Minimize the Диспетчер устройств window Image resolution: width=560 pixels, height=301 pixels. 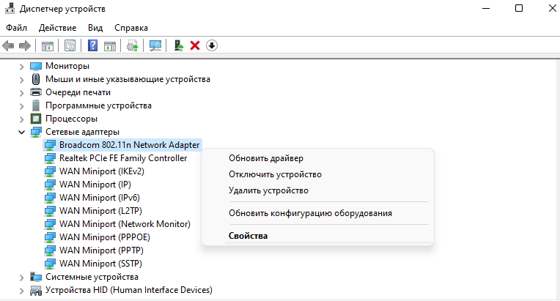tap(486, 8)
